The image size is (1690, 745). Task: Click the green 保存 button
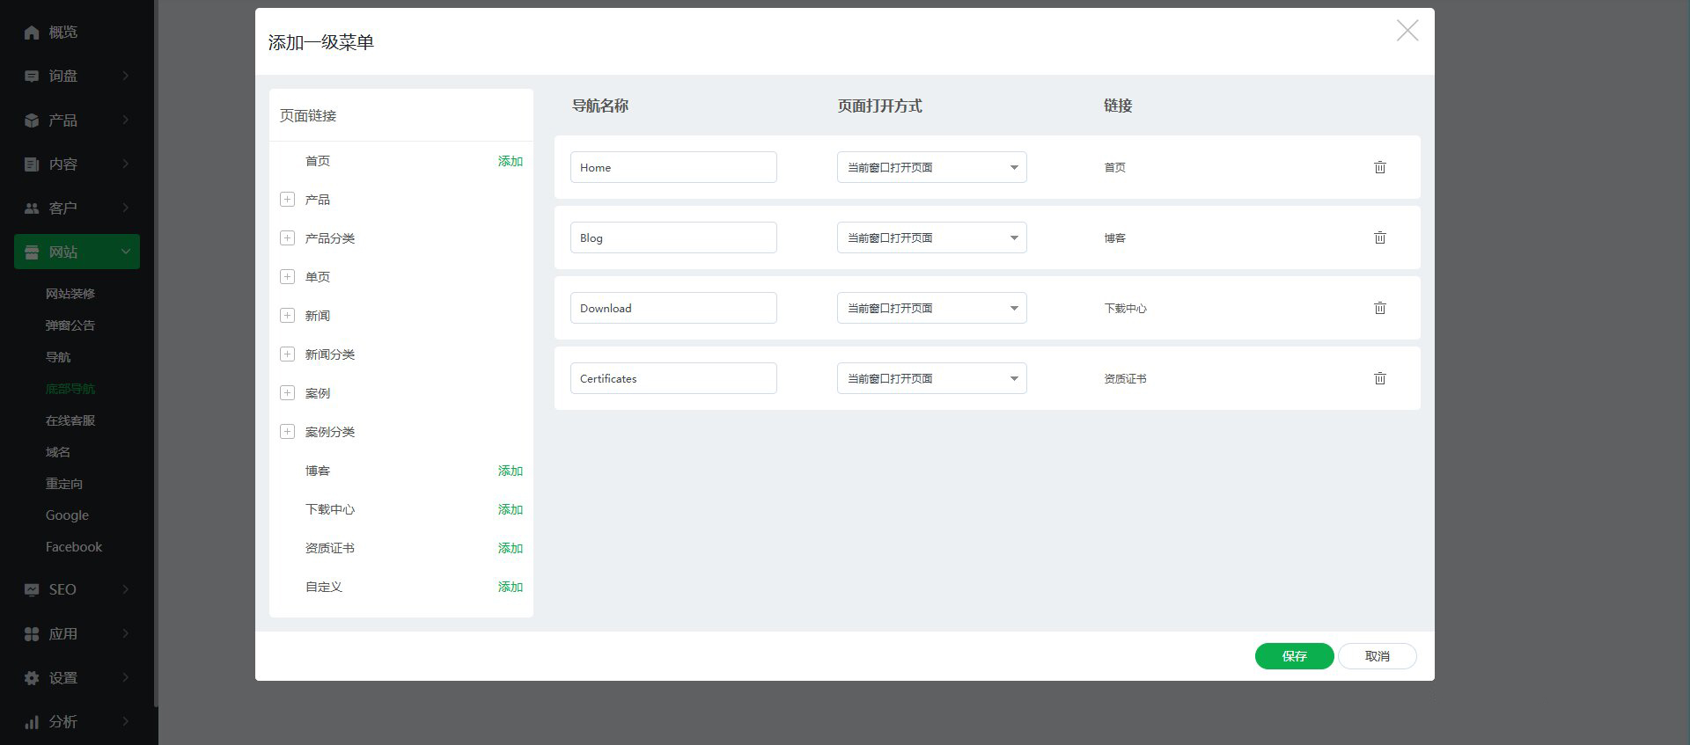click(1294, 656)
